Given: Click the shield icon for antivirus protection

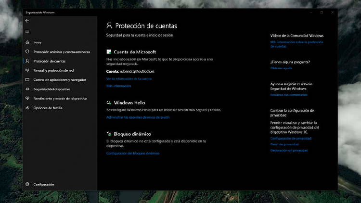Looking at the screenshot, I should [x=27, y=51].
